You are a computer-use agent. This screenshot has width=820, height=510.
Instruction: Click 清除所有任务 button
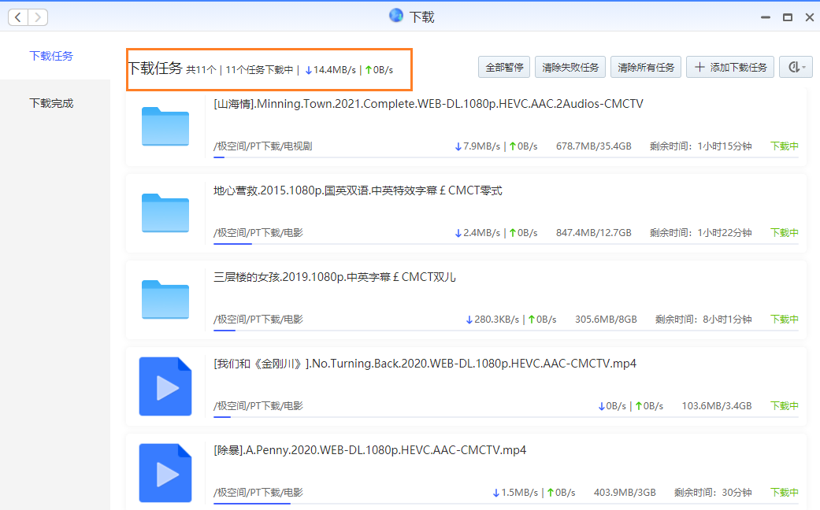[x=646, y=68]
